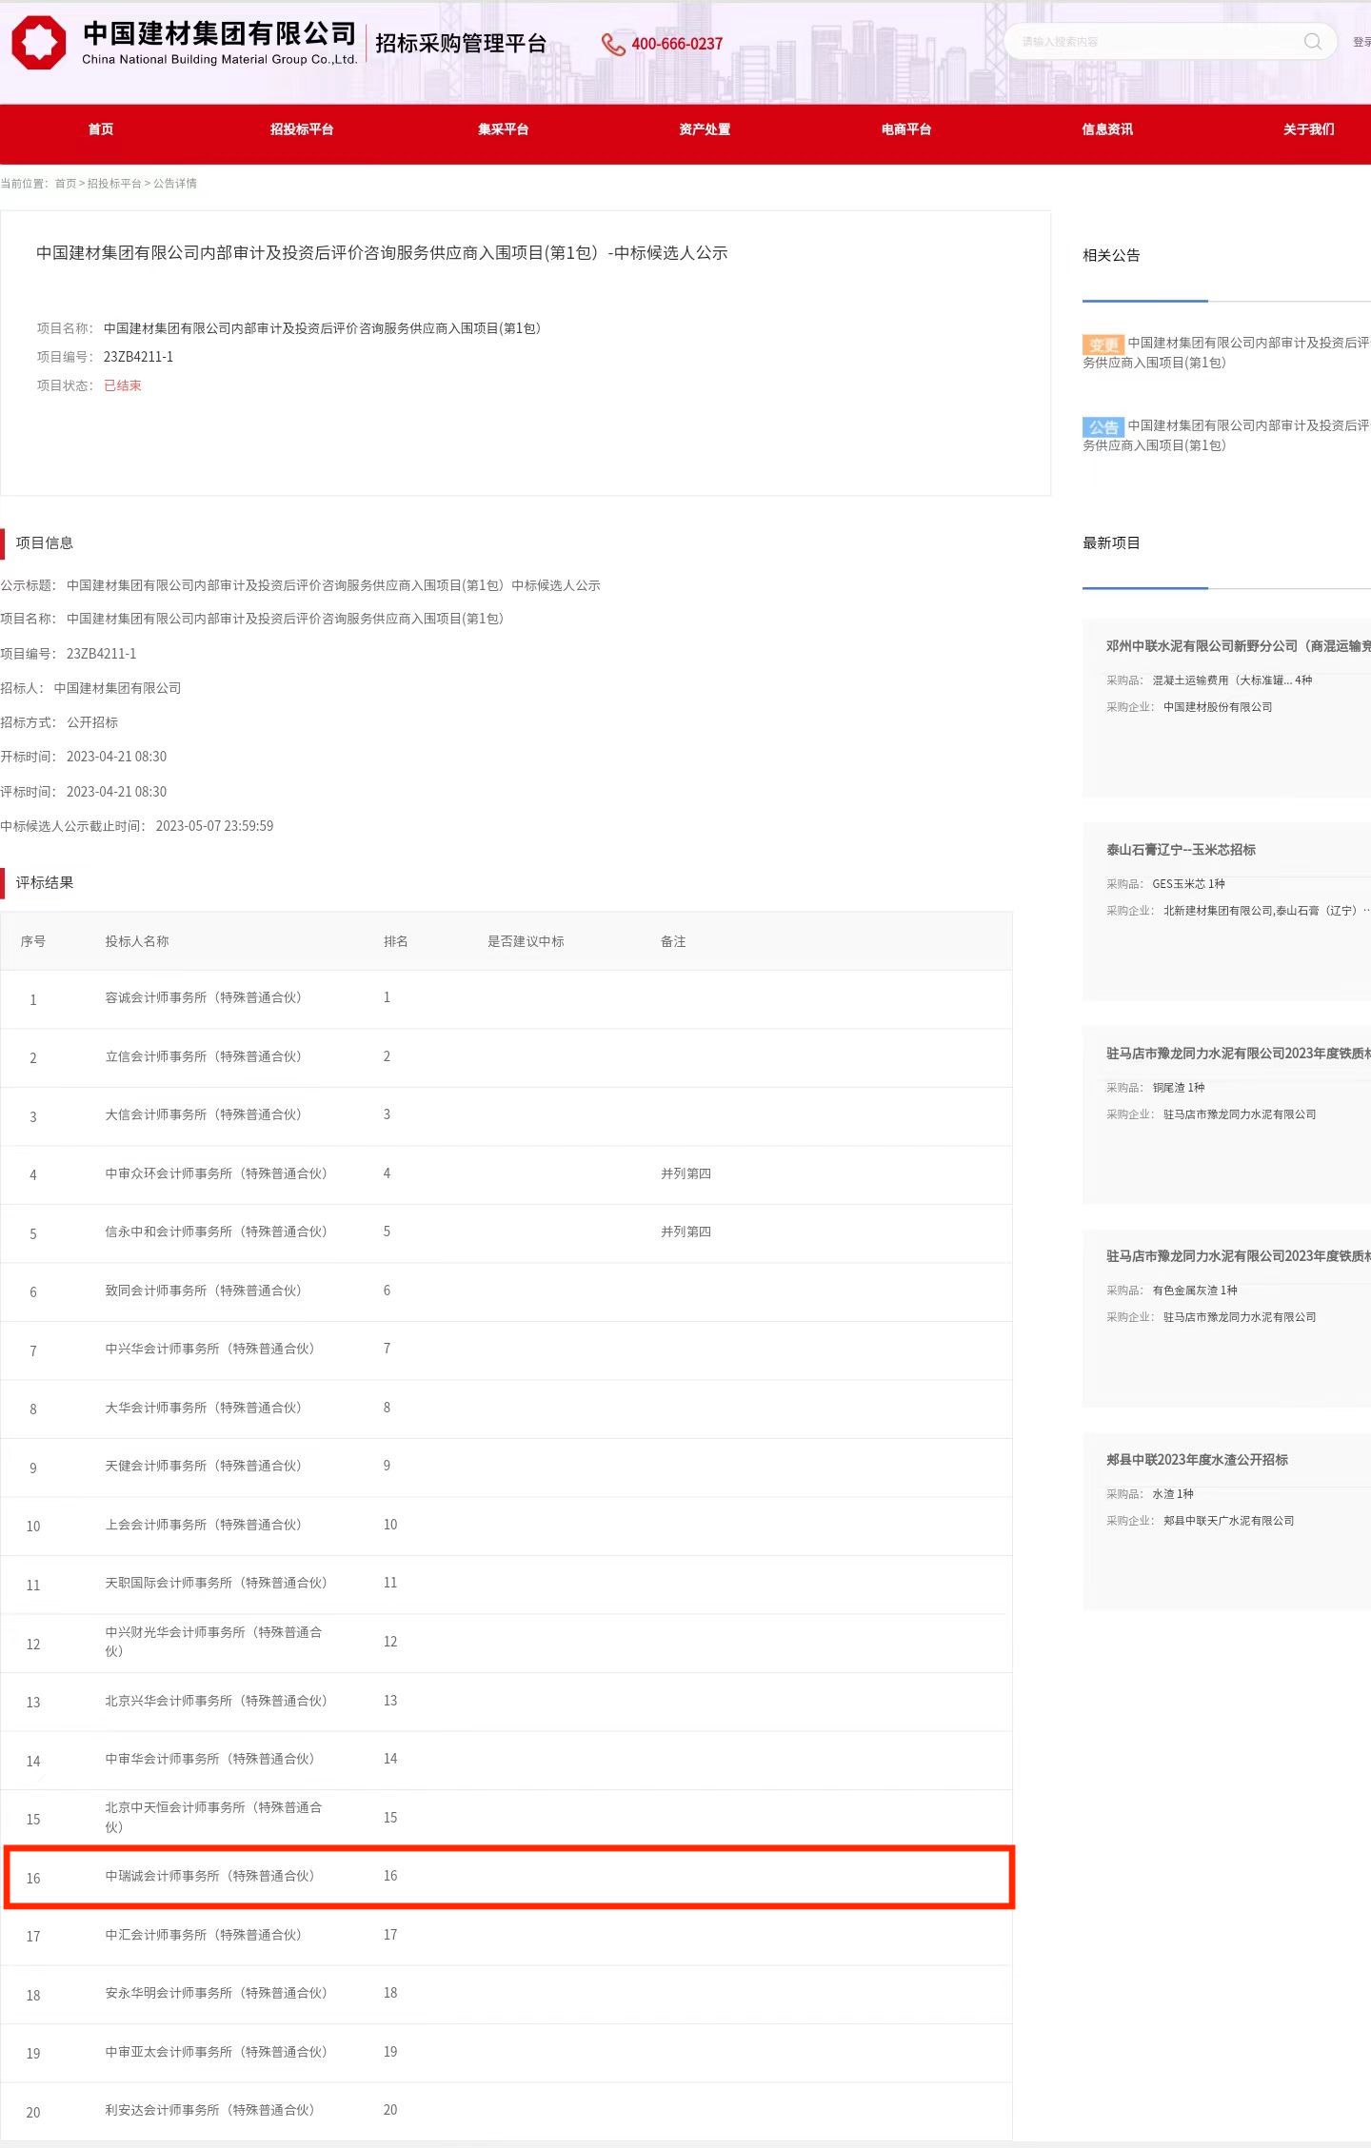Open the 邓州中联水泥 project card
Screen dimensions: 1371x2148
click(1226, 708)
